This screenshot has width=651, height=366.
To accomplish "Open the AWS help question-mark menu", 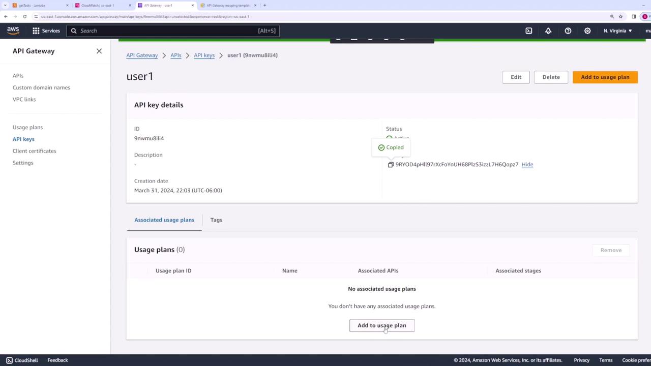I will tap(568, 30).
